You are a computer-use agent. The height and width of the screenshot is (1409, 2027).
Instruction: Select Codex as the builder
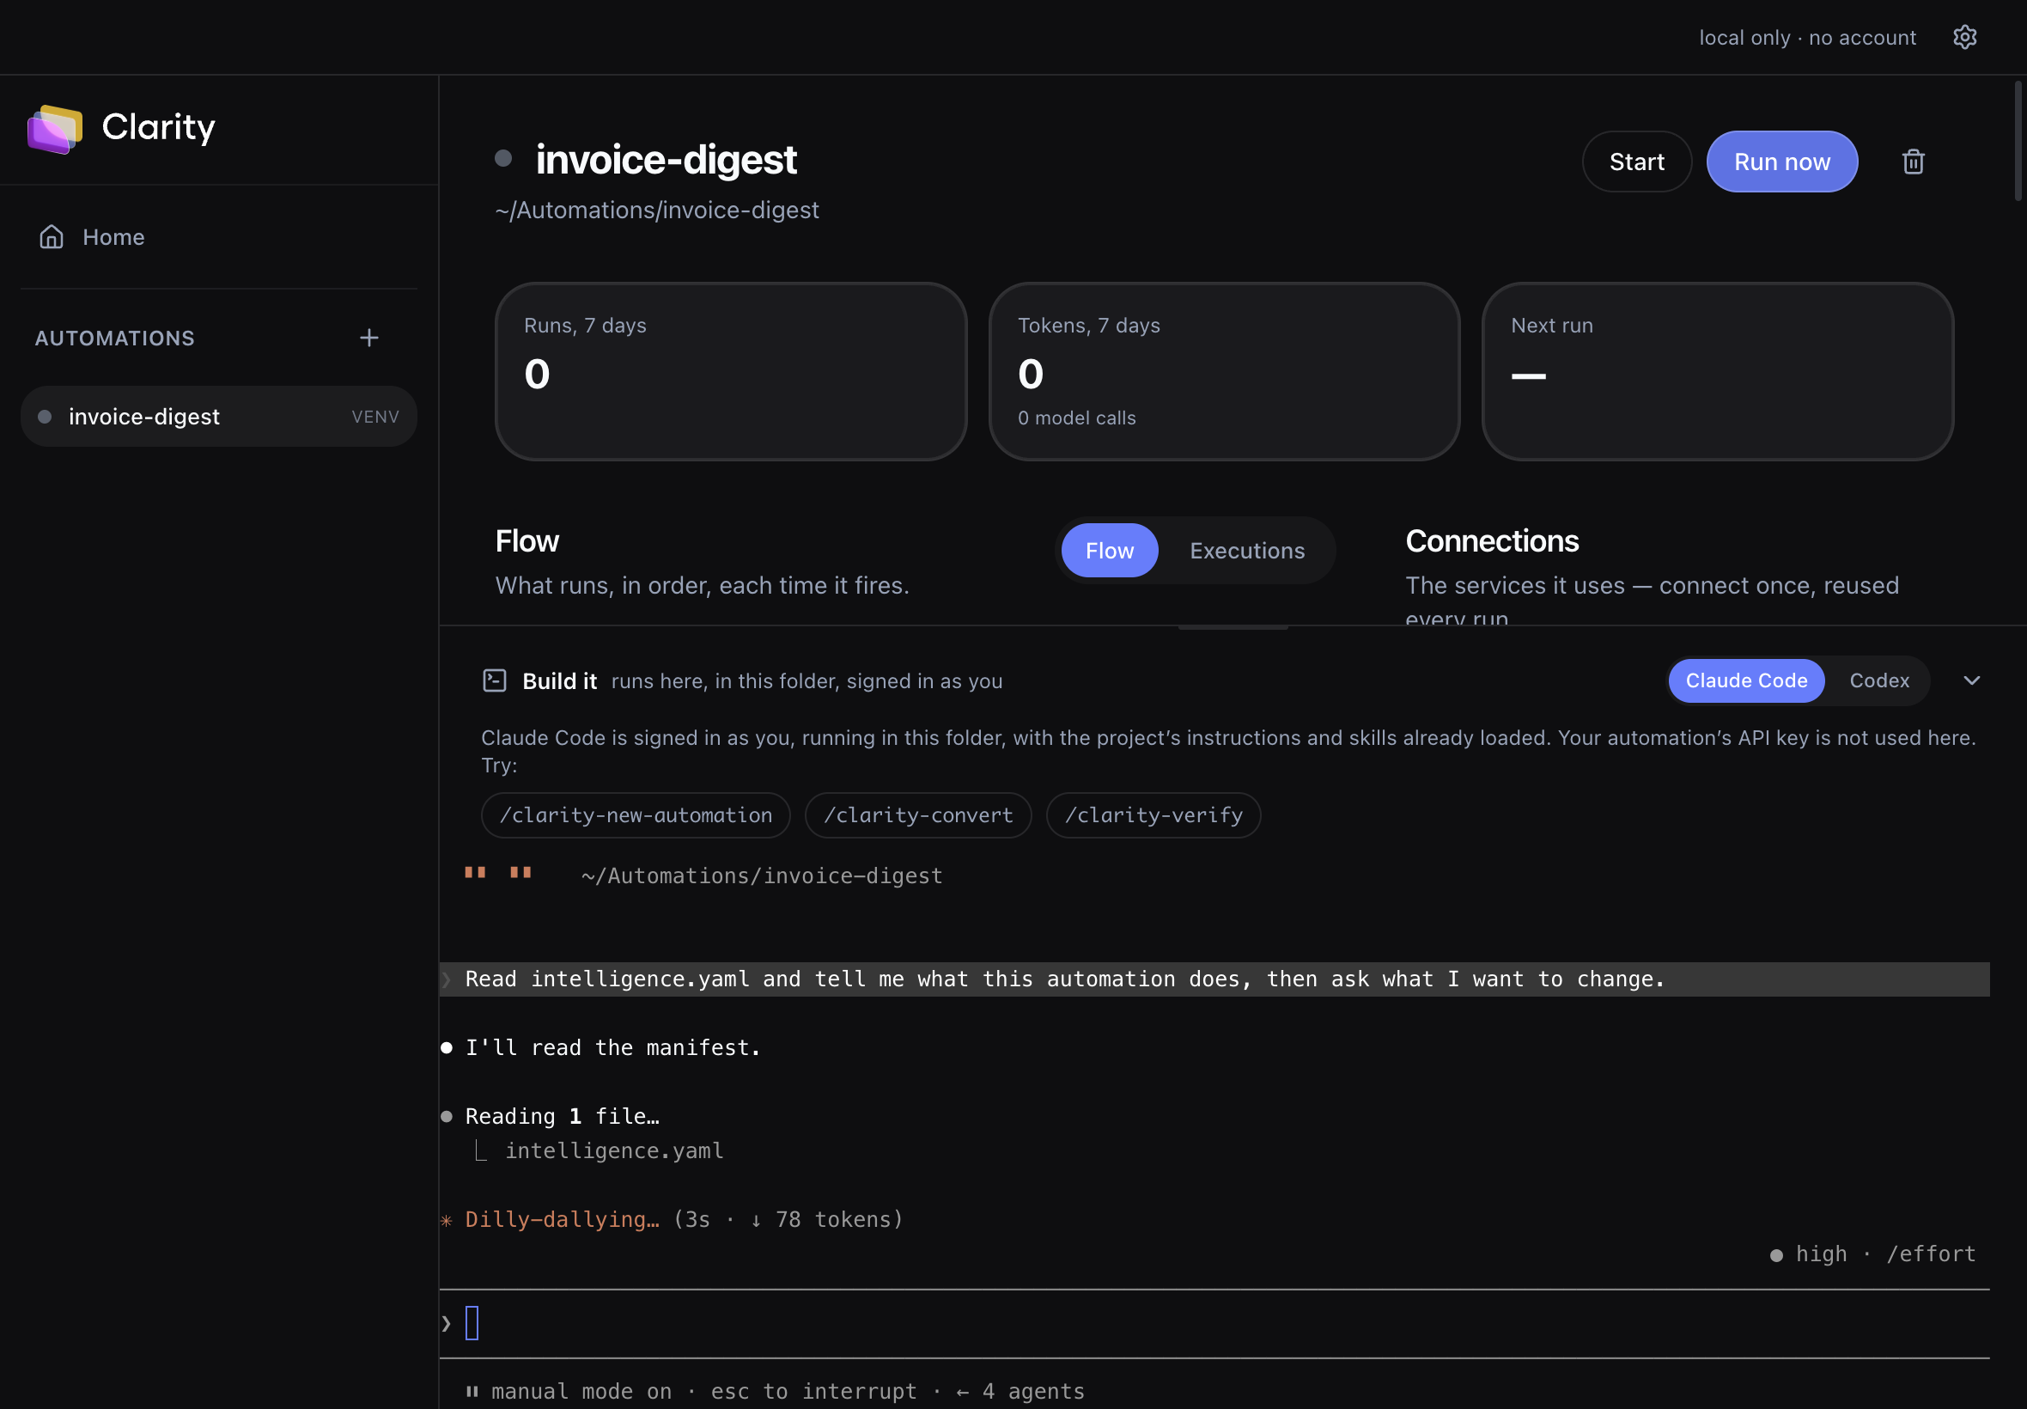[x=1878, y=680]
